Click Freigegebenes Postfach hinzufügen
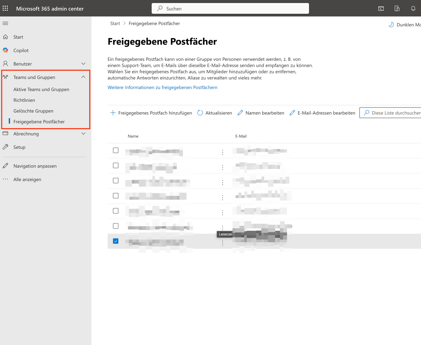Screen dimensions: 421x345 151,113
